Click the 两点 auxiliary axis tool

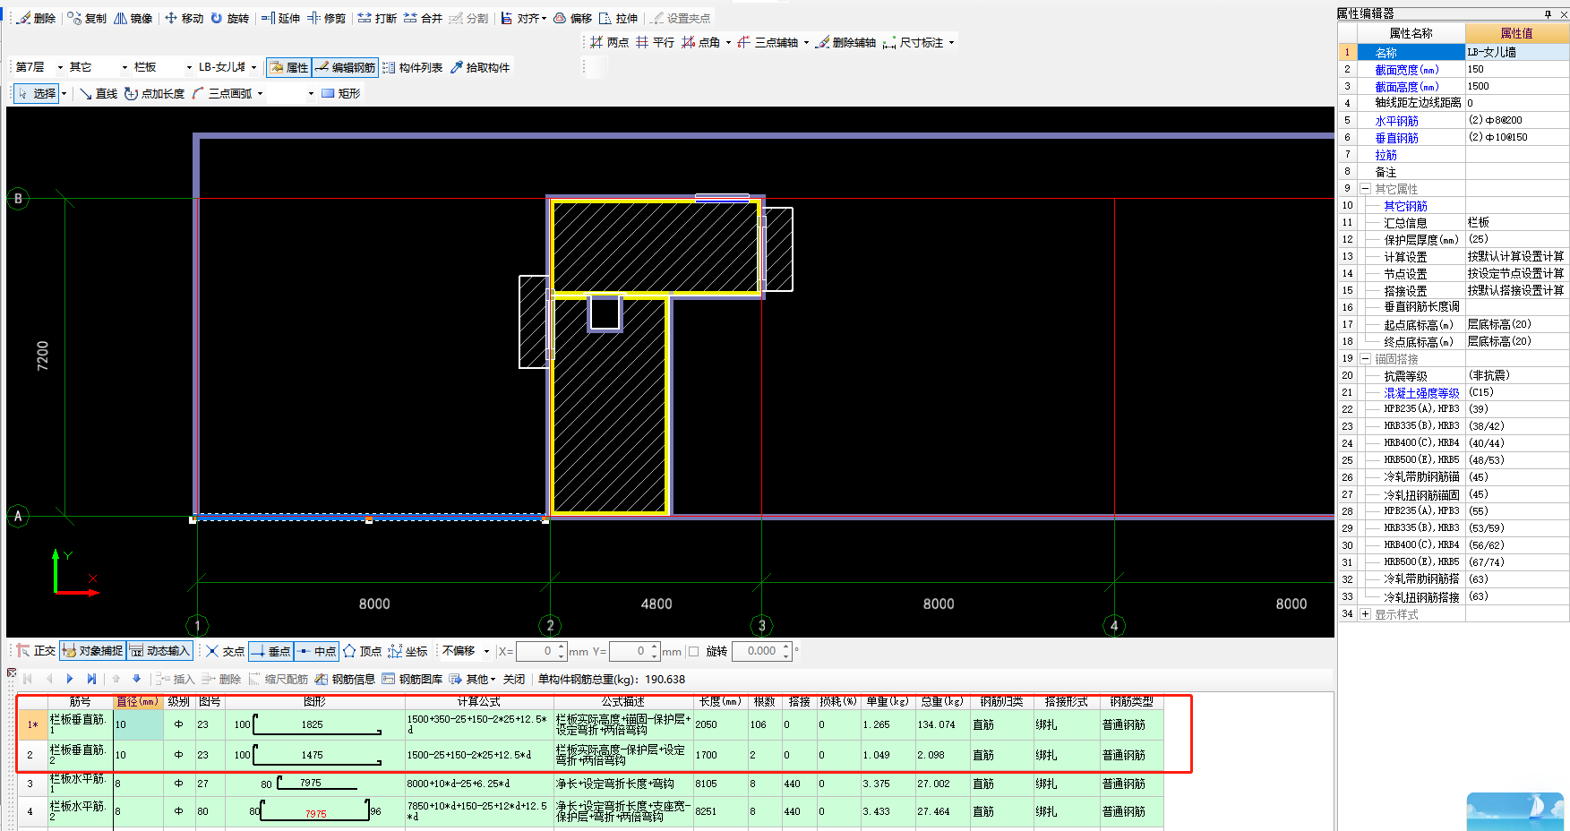tap(609, 42)
